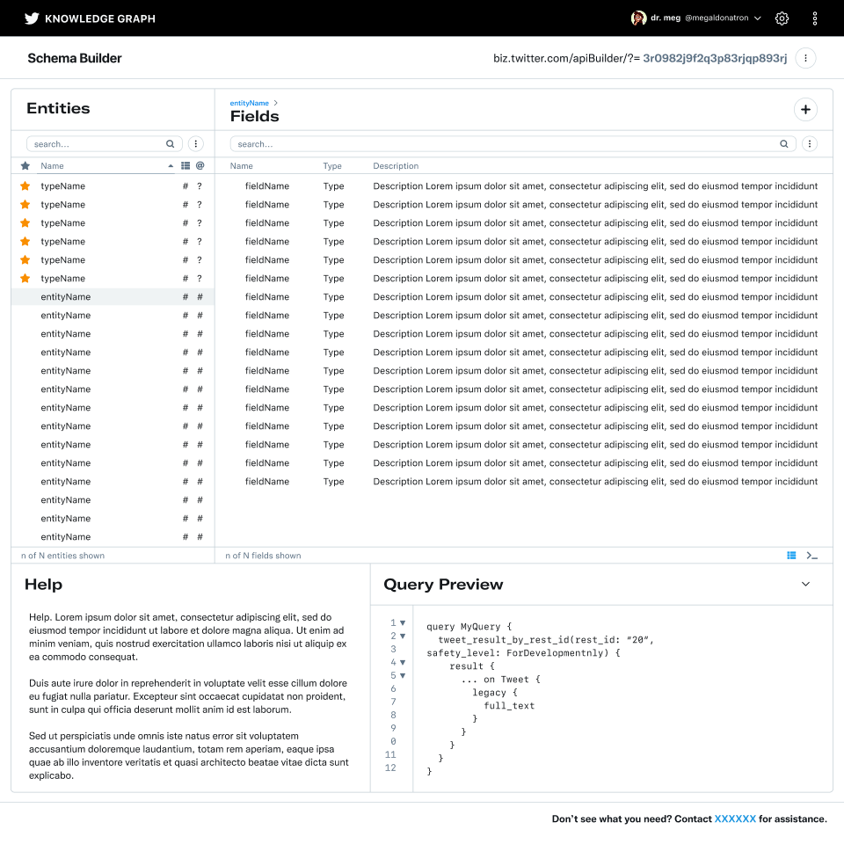Click the Twitter bird logo
Viewport: 844px width, 844px height.
32,18
